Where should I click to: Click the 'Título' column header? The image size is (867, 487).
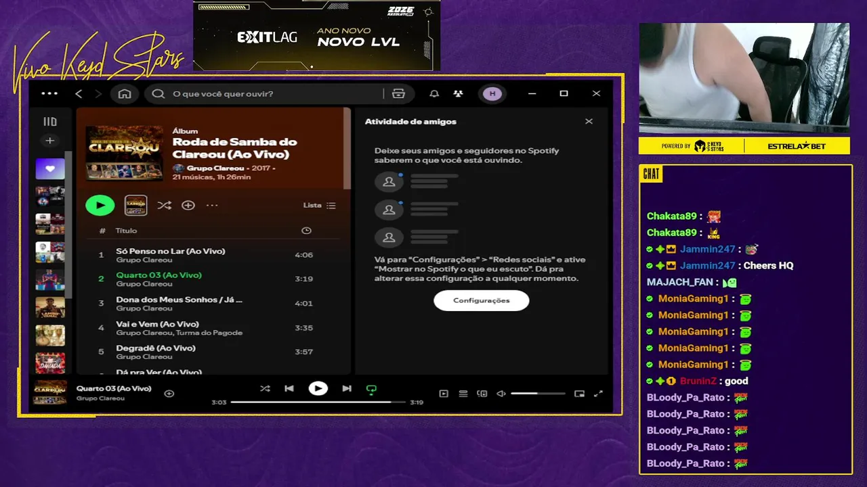click(x=126, y=231)
